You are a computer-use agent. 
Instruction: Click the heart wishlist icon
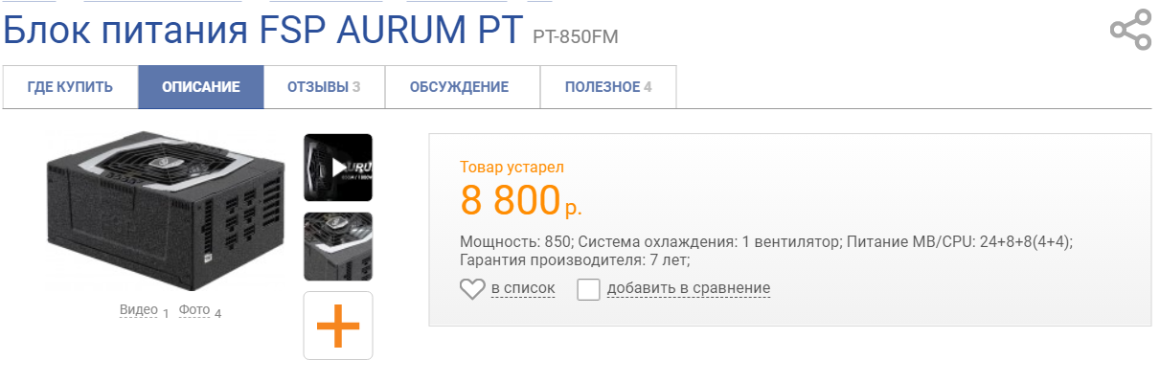(x=472, y=288)
